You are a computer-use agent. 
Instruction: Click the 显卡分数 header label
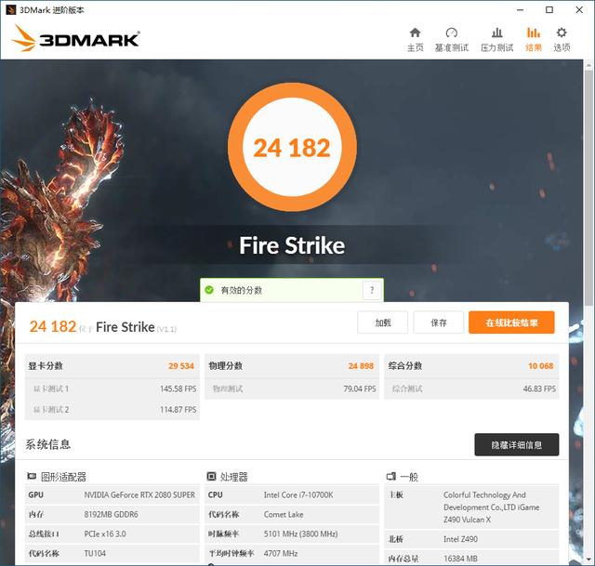pyautogui.click(x=46, y=365)
